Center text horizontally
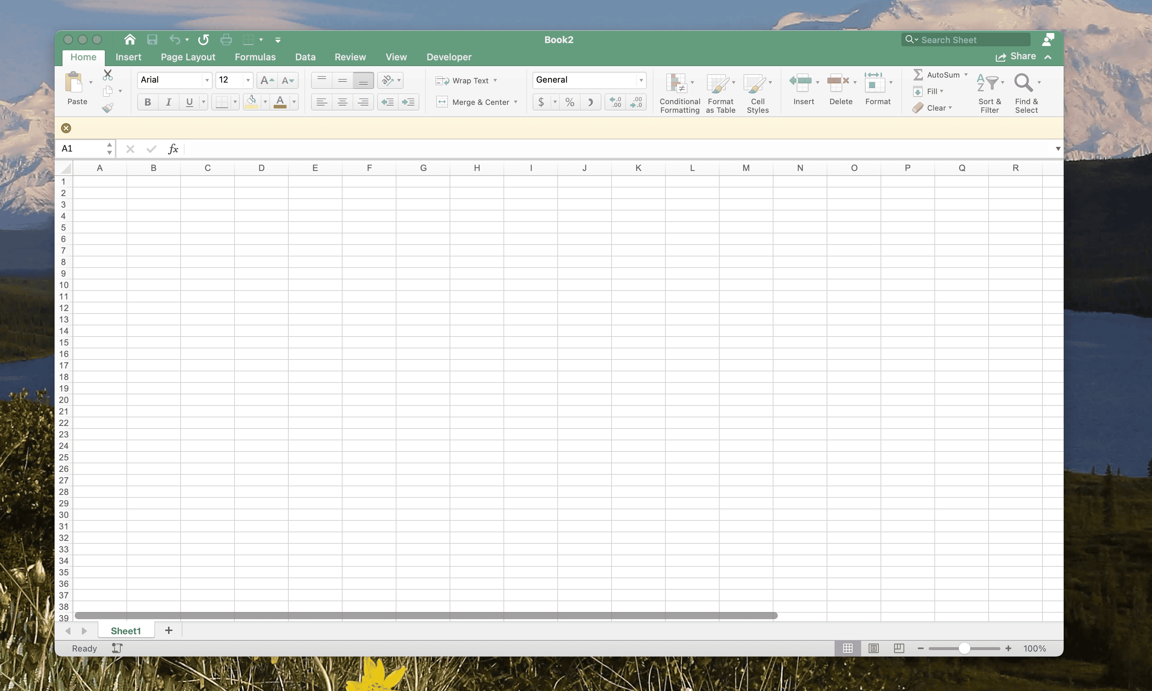 pos(343,102)
